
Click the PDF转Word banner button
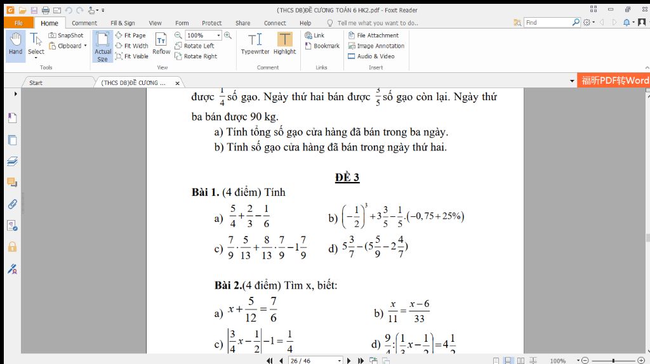[614, 81]
